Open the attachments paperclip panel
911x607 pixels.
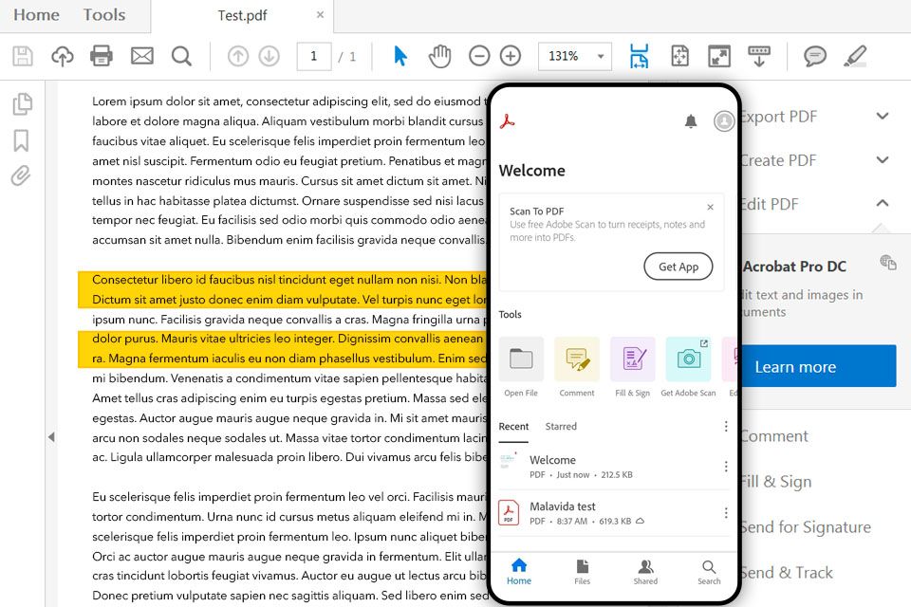(x=21, y=175)
